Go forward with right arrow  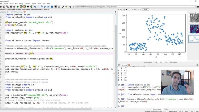[x=73, y=7]
